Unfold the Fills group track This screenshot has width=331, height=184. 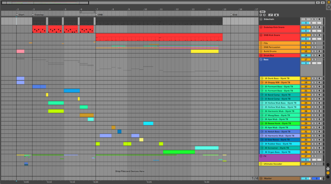coord(261,43)
